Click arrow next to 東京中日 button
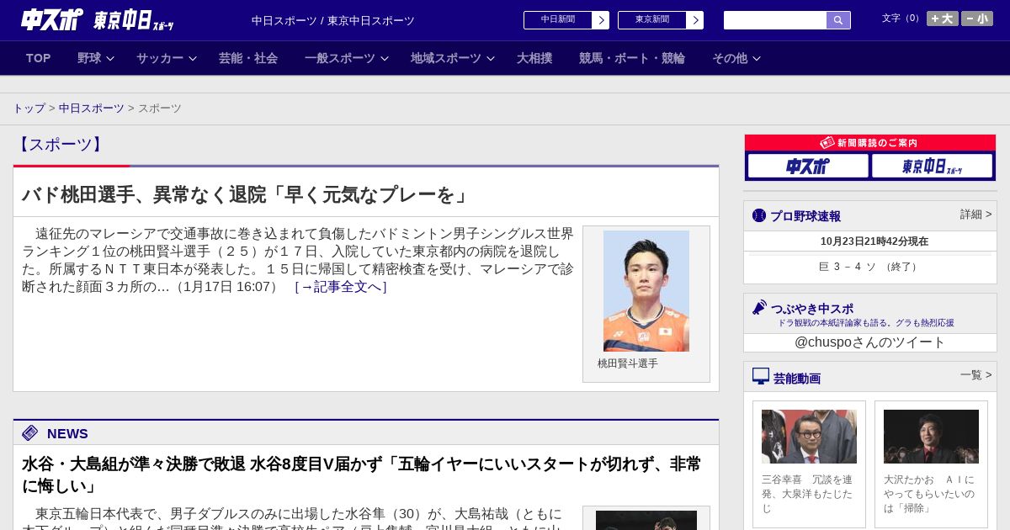 (x=695, y=20)
